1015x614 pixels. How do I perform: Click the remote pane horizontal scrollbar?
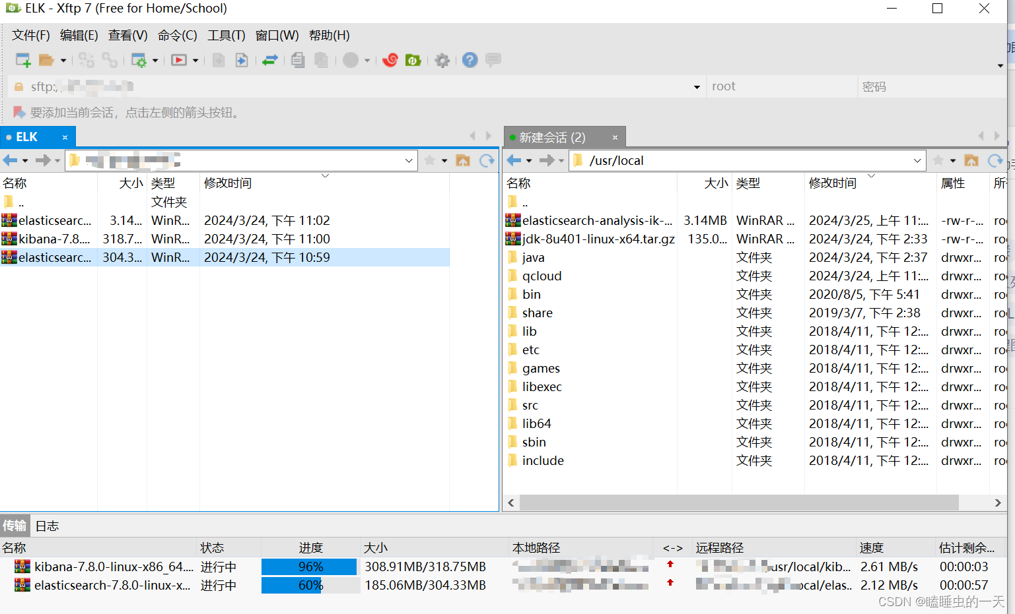[739, 503]
